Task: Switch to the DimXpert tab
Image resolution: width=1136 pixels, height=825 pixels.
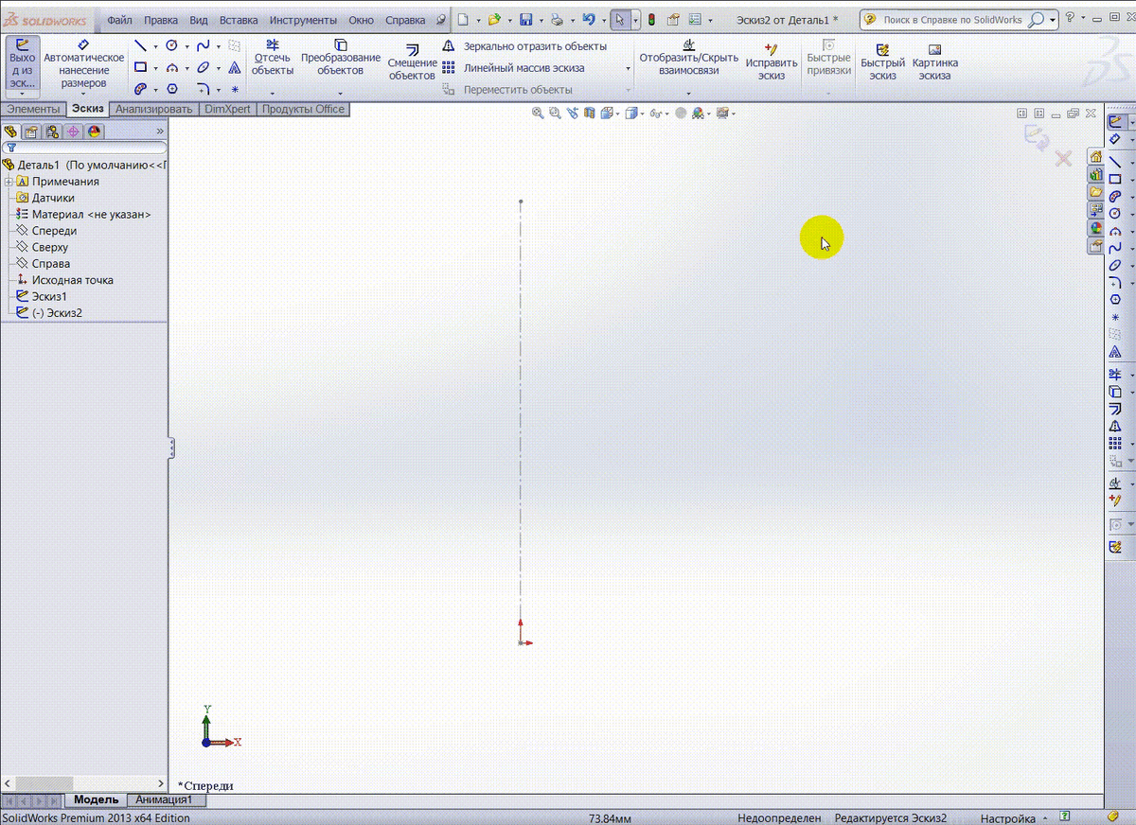Action: coord(228,109)
